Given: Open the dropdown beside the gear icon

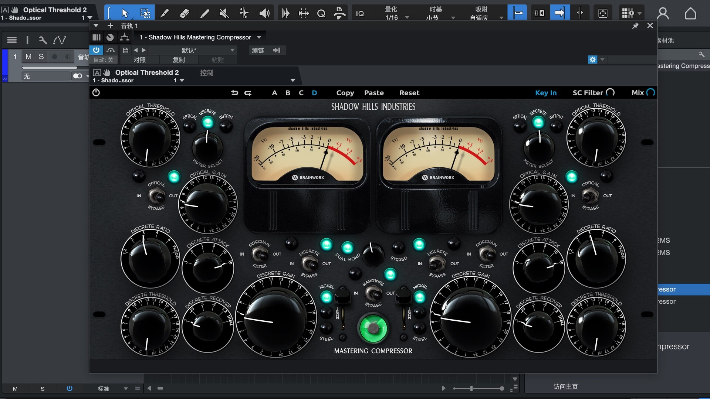Looking at the screenshot, I should tap(602, 59).
